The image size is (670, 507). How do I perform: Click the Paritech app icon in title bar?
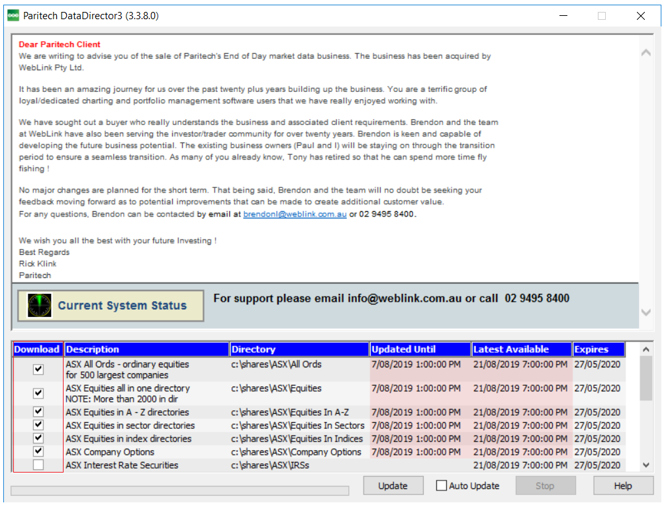pyautogui.click(x=13, y=16)
